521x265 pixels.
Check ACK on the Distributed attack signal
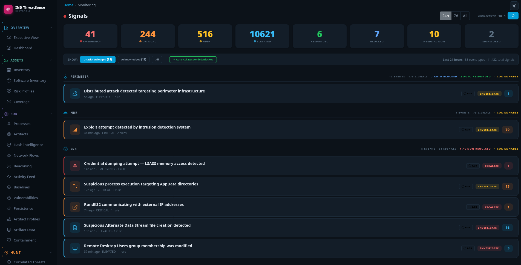click(468, 94)
